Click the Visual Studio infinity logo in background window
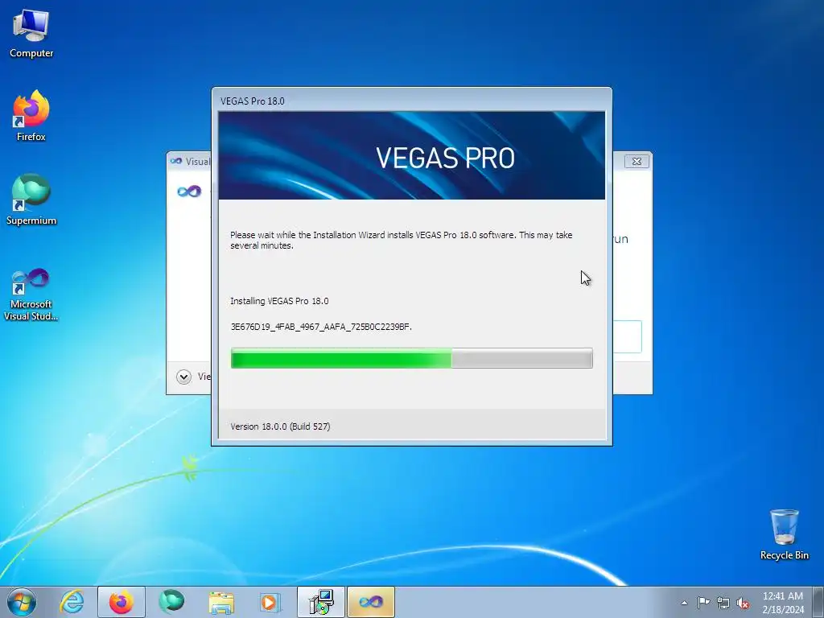The image size is (824, 618). click(189, 192)
